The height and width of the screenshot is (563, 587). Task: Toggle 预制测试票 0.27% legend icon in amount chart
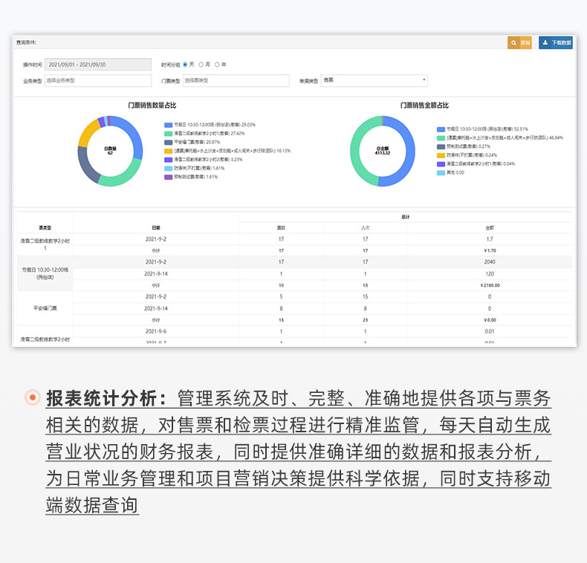441,146
